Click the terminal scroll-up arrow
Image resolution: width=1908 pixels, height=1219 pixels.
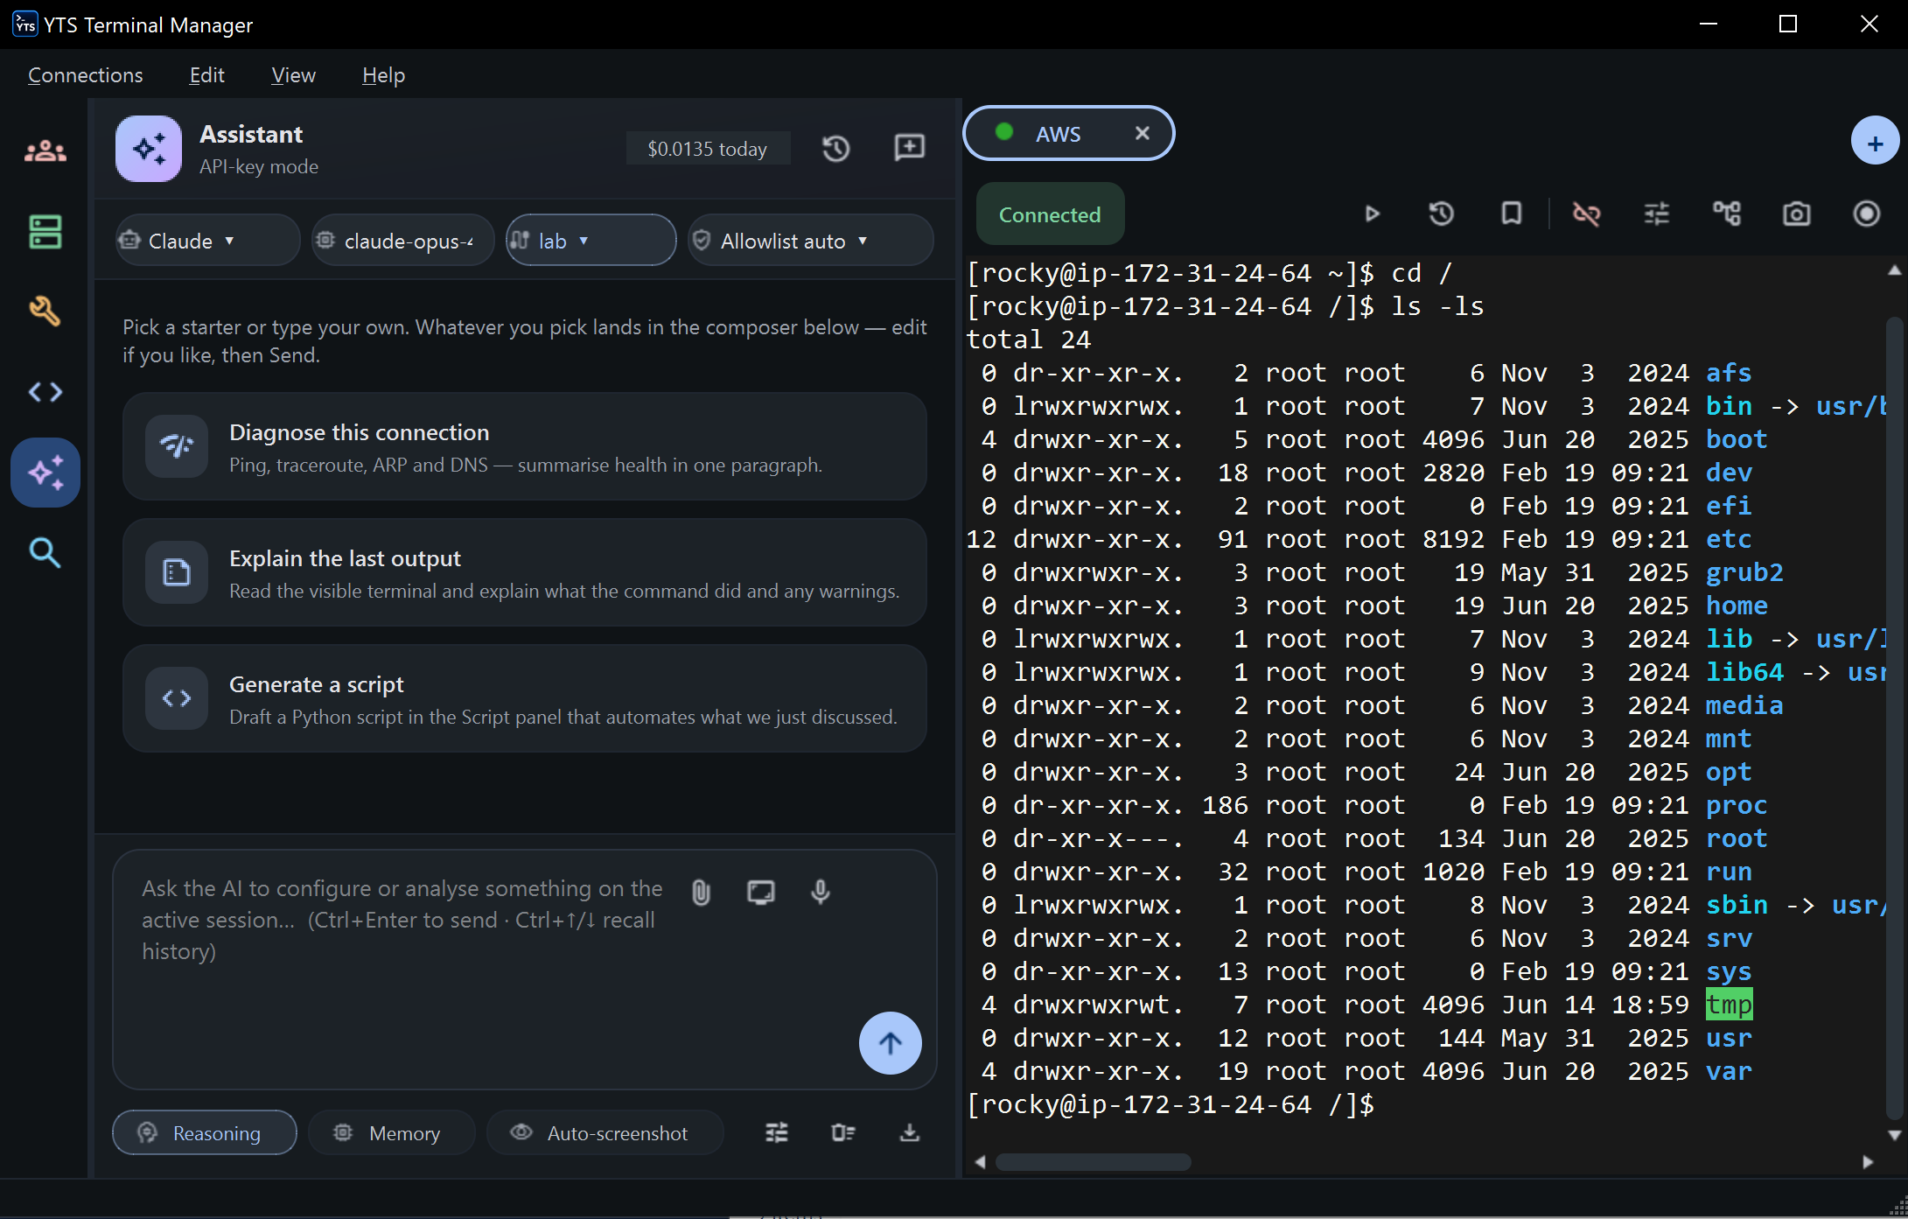click(x=1894, y=270)
